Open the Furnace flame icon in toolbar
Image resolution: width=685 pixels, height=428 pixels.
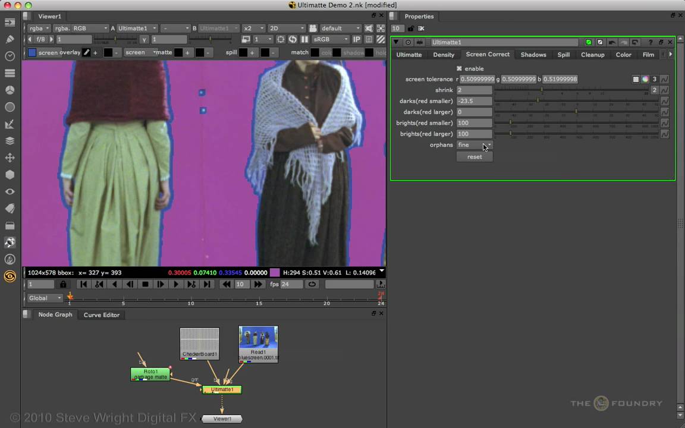coord(10,259)
